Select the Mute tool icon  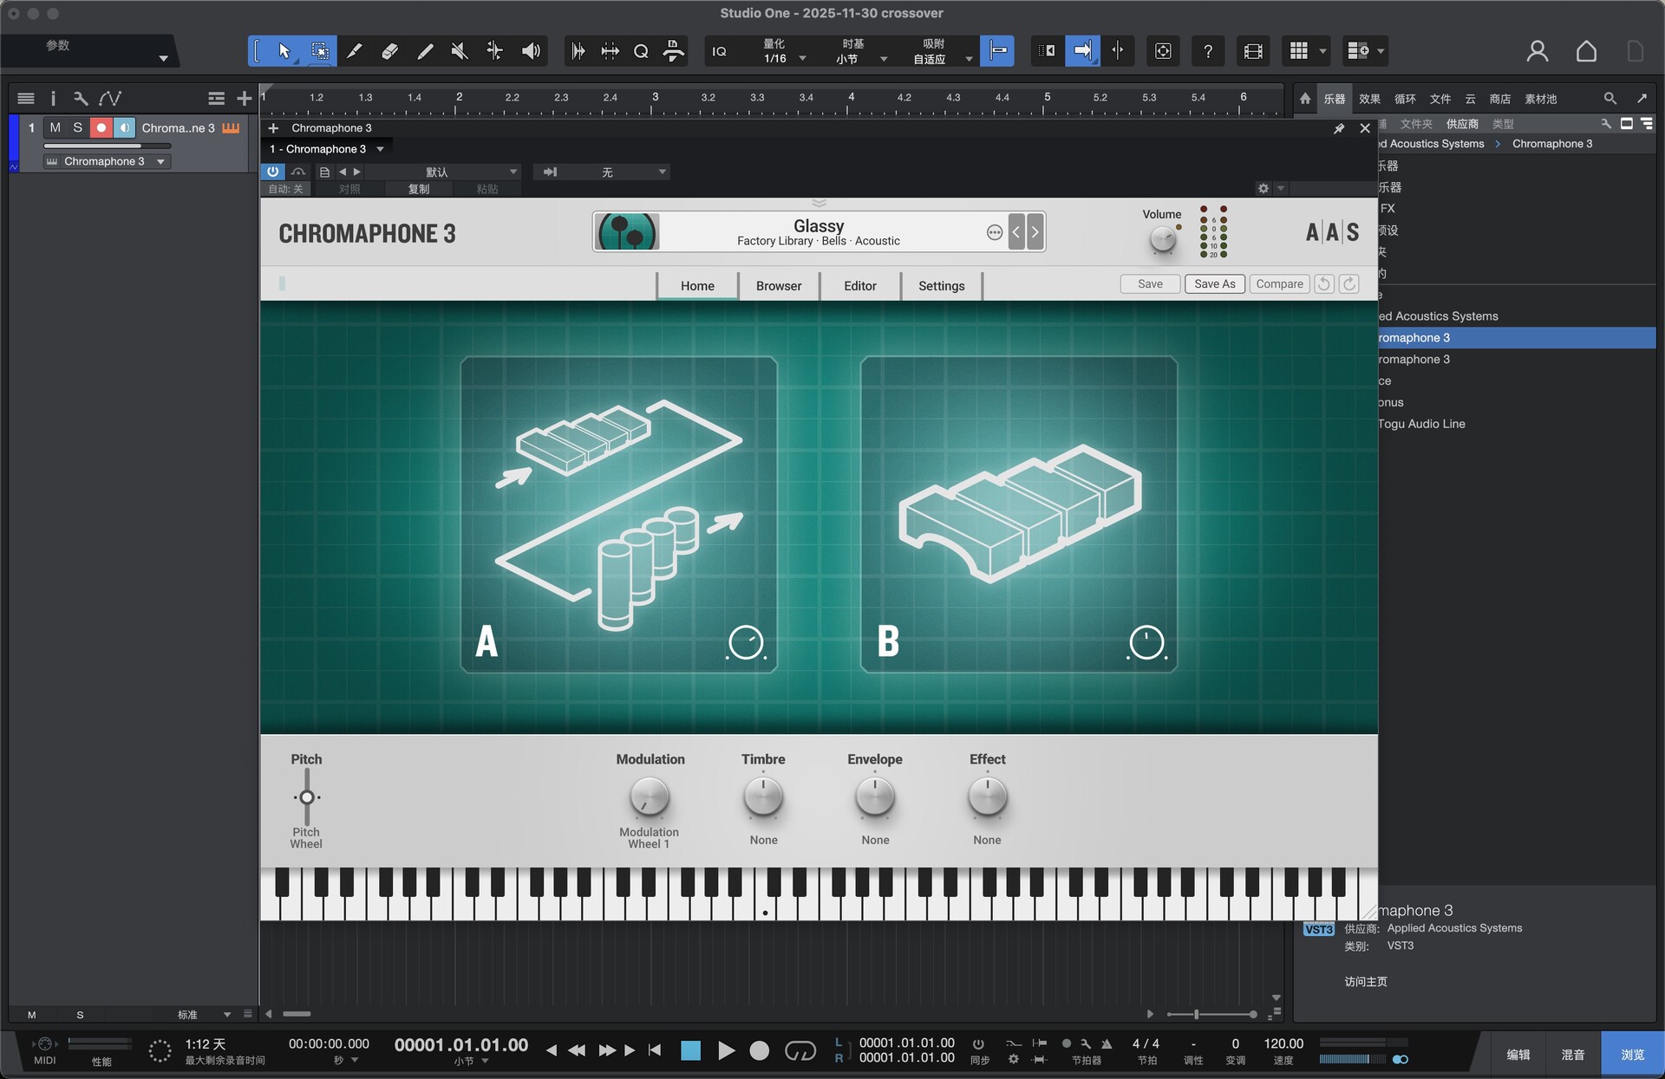(x=460, y=51)
